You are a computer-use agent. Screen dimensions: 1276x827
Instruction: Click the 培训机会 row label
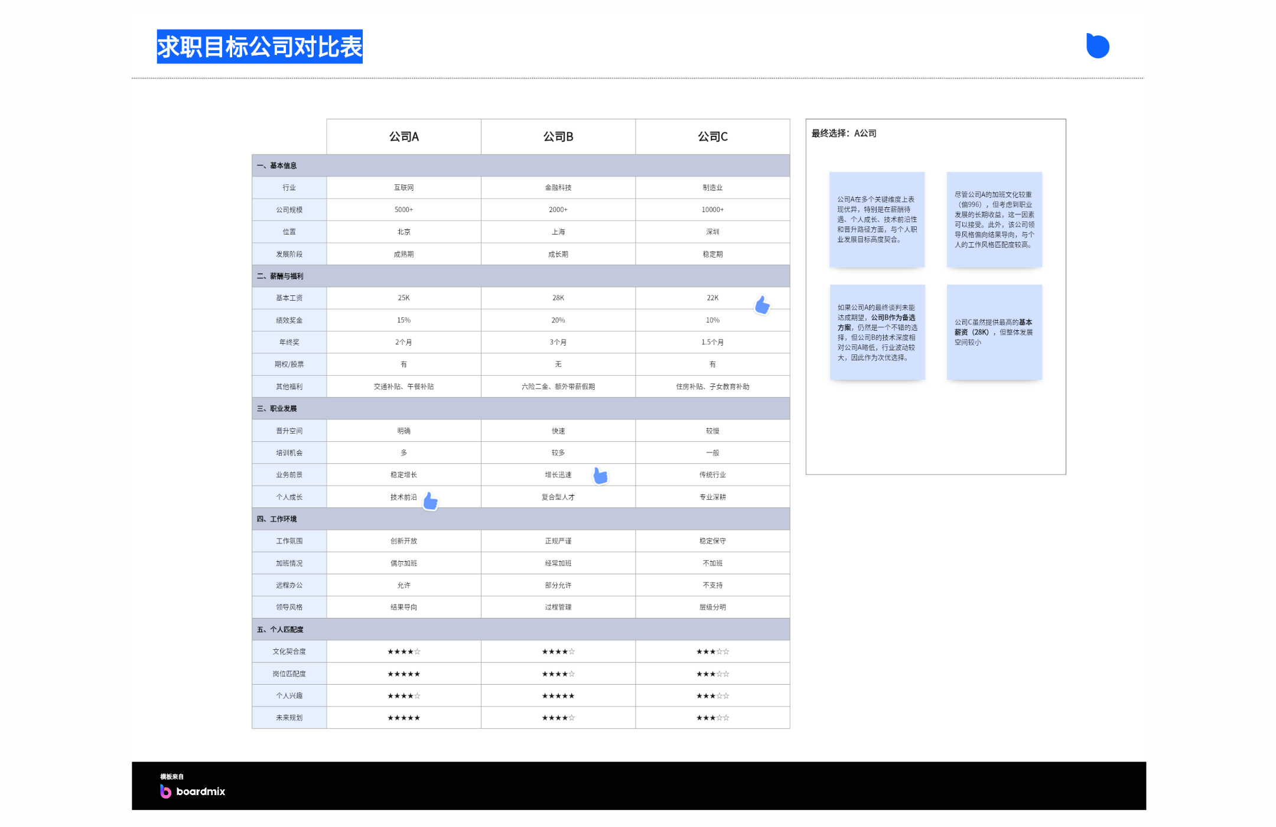pyautogui.click(x=289, y=452)
